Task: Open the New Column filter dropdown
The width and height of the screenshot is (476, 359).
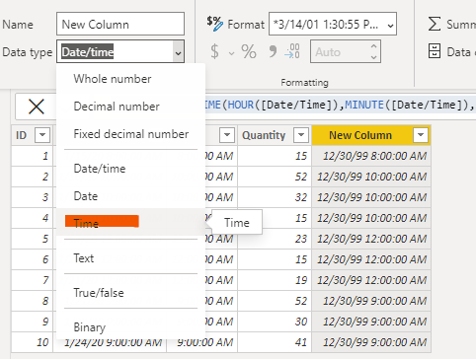Action: point(421,135)
